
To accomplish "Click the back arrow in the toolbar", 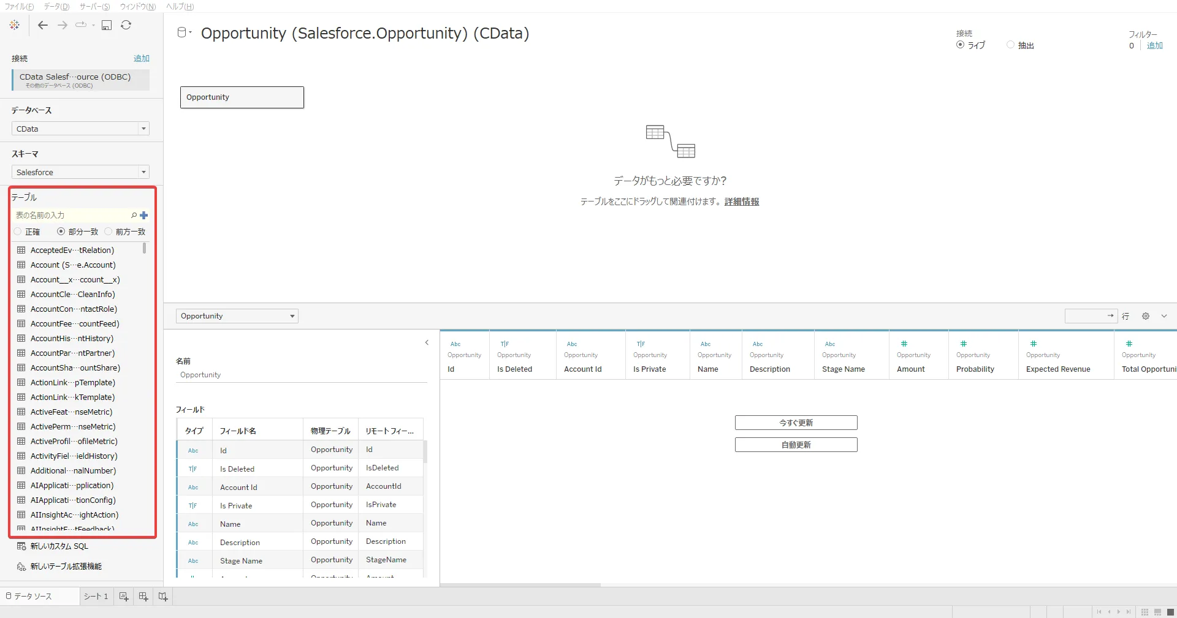I will [x=42, y=25].
